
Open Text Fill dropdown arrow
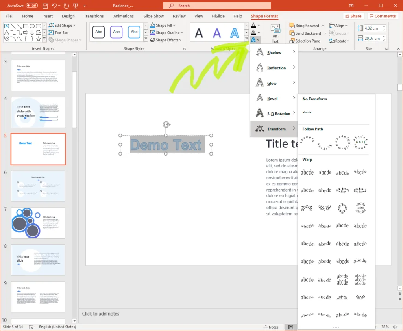tap(259, 25)
